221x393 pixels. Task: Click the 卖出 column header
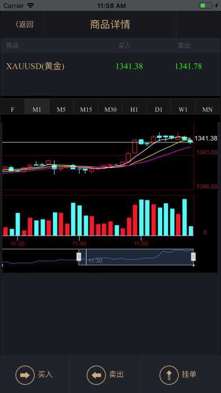[184, 46]
